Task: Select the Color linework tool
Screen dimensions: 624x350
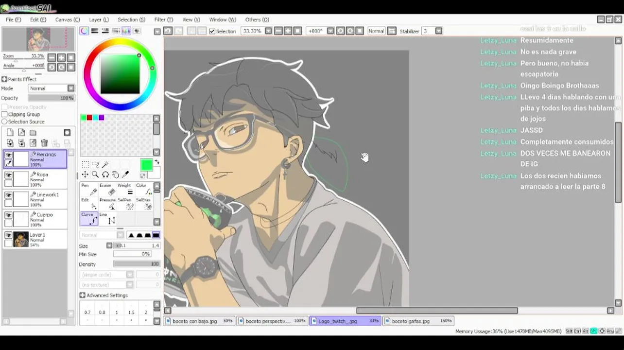Action: (x=143, y=190)
